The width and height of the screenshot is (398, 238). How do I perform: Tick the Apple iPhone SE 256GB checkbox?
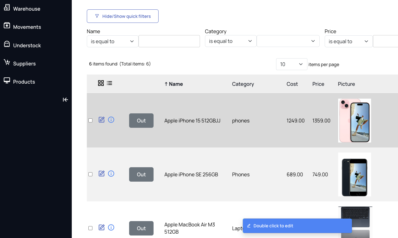tap(91, 174)
